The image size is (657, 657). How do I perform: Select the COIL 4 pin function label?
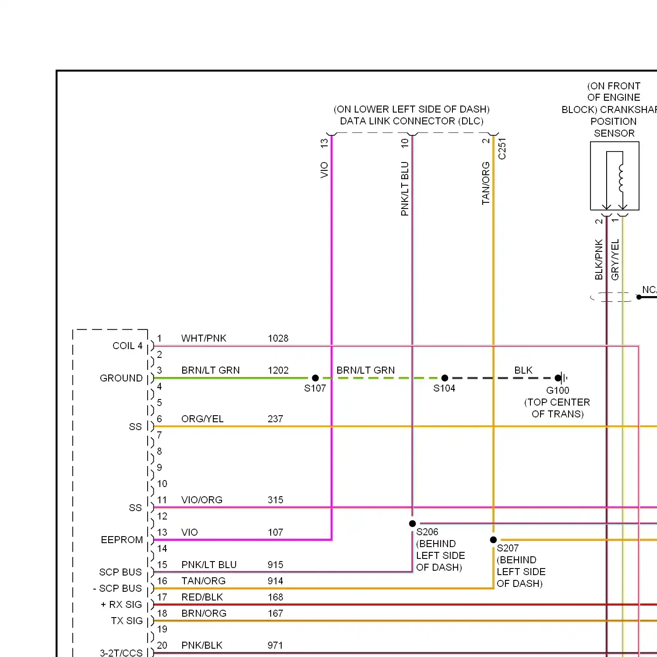(x=127, y=346)
